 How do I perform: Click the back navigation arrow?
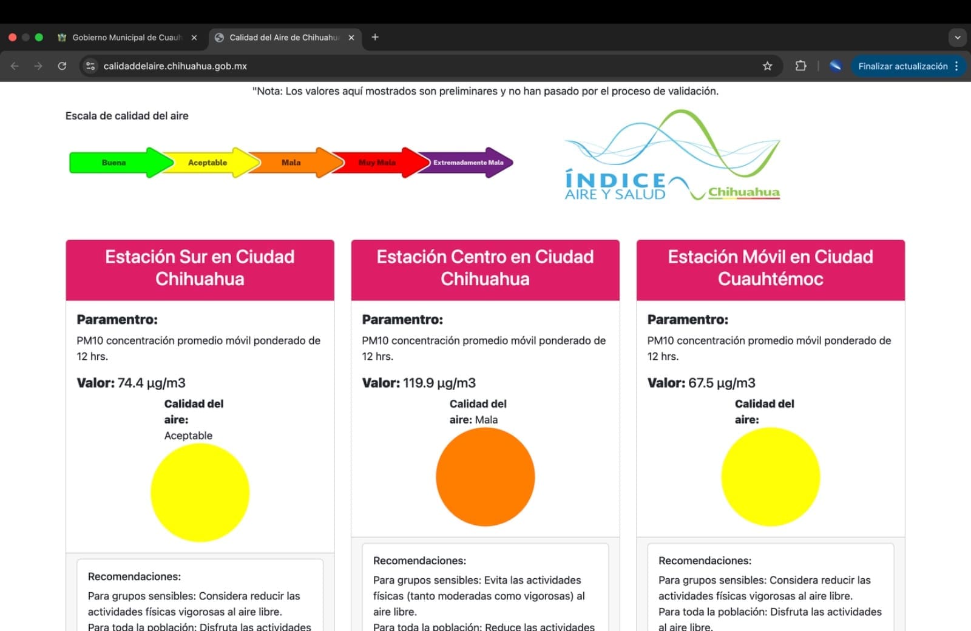click(15, 66)
